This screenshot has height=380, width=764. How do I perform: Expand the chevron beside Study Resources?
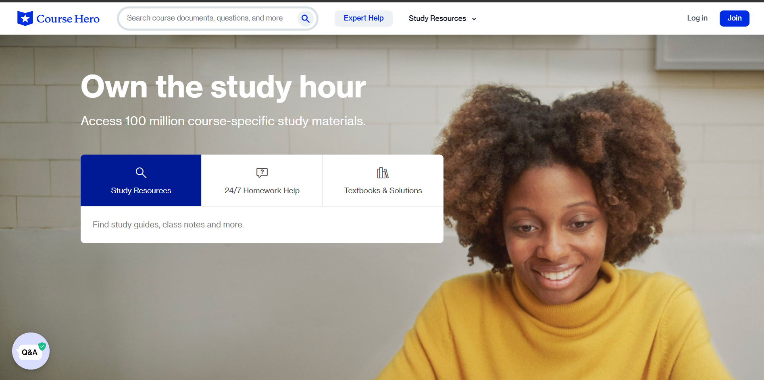[x=474, y=19]
